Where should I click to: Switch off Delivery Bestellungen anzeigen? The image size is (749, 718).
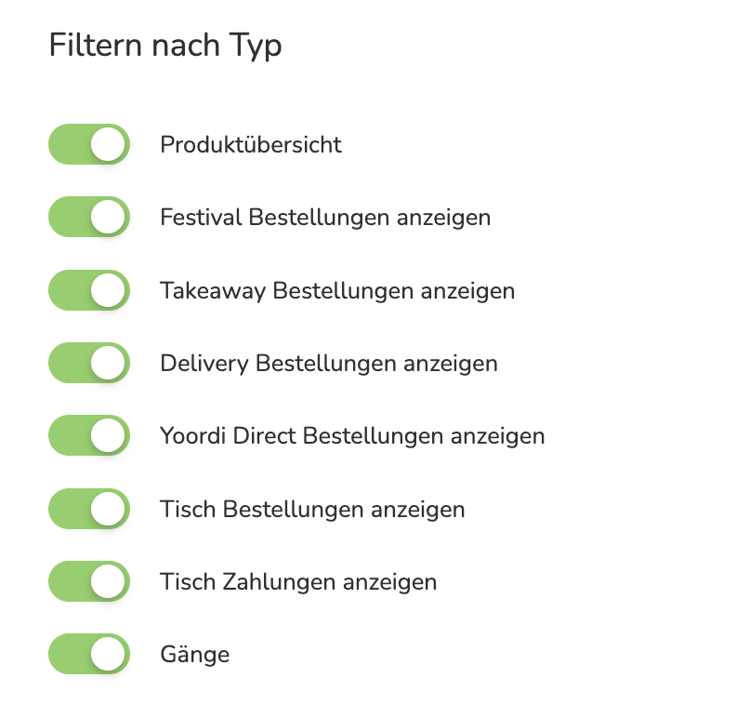point(89,363)
